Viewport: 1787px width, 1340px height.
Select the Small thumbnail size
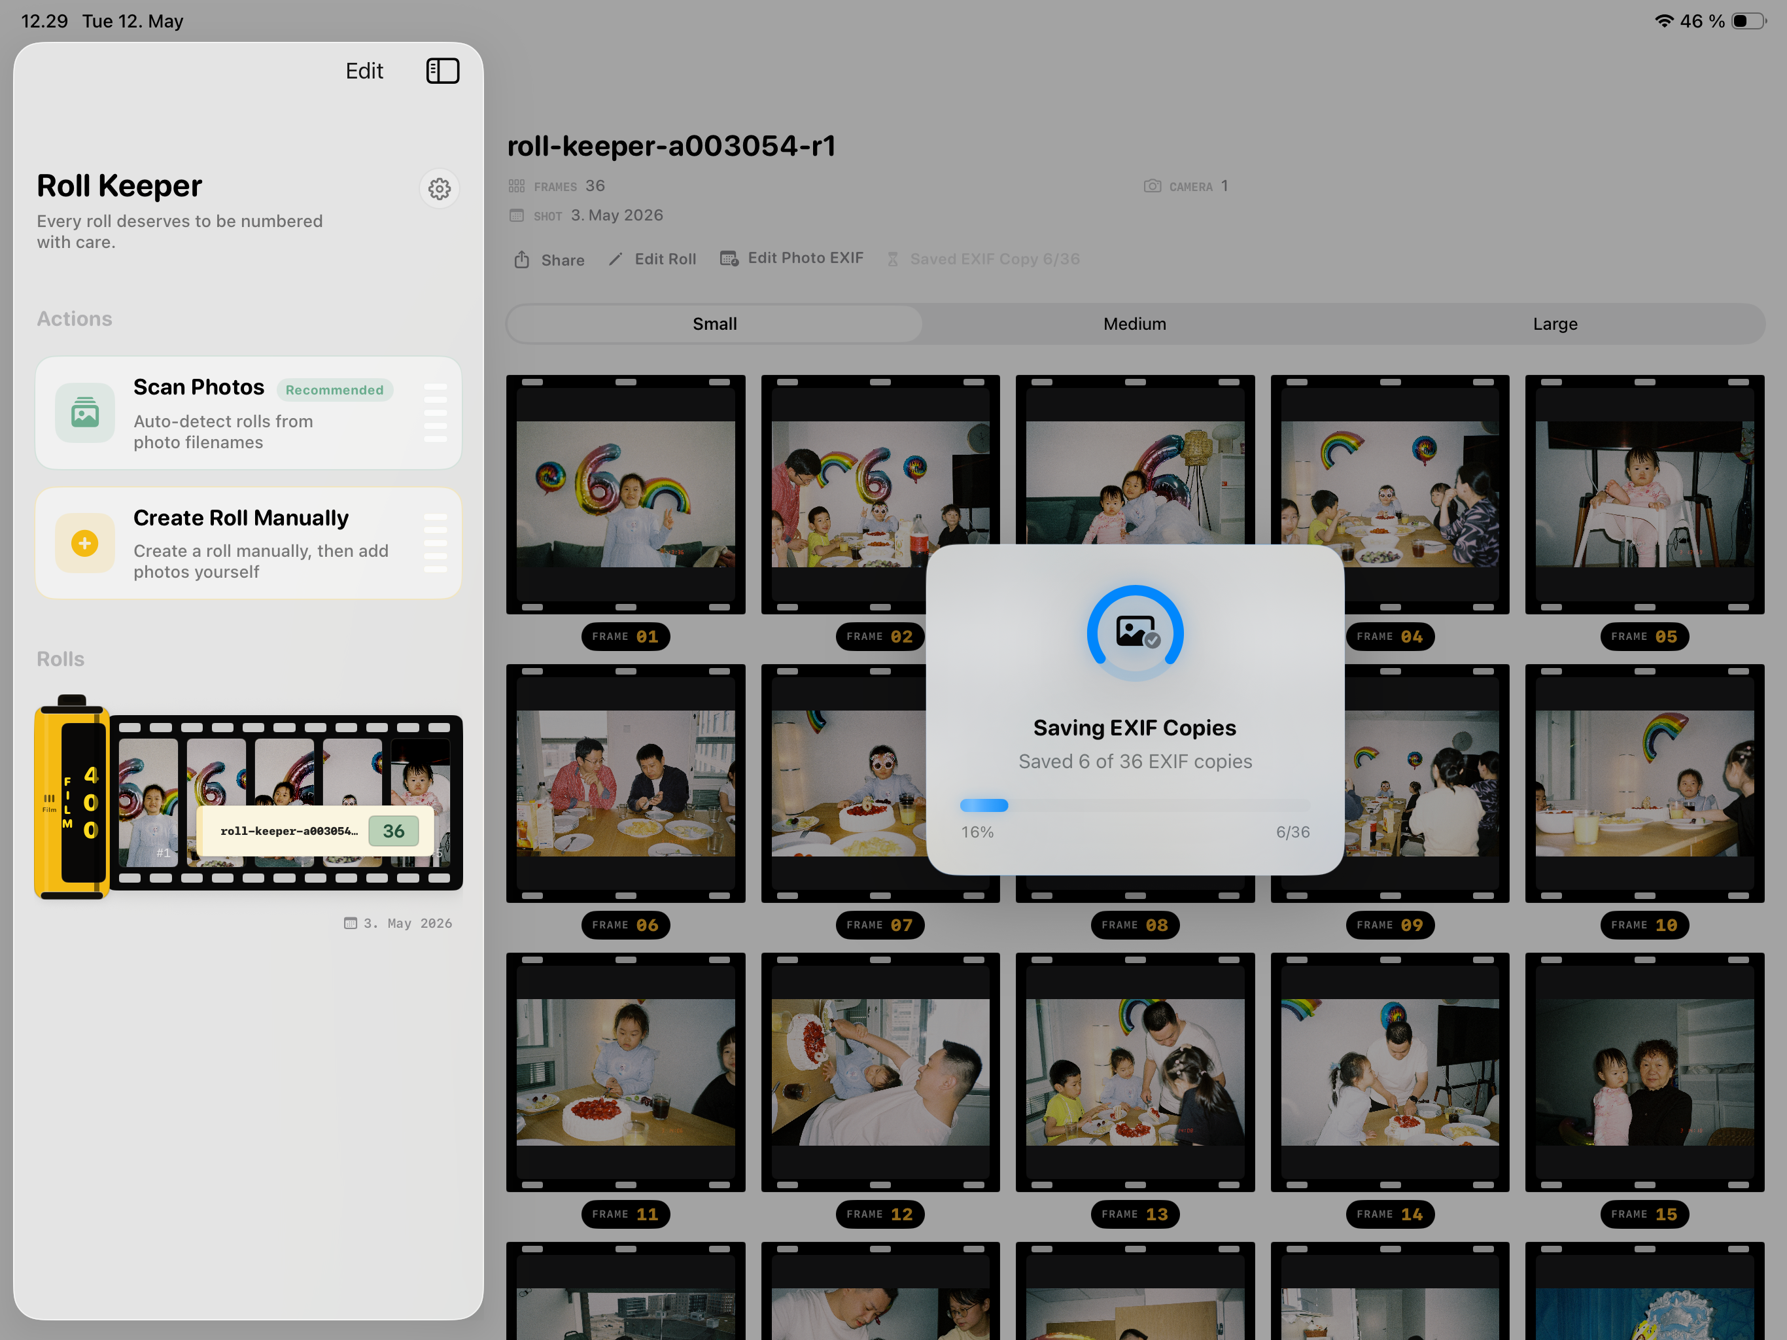(715, 324)
